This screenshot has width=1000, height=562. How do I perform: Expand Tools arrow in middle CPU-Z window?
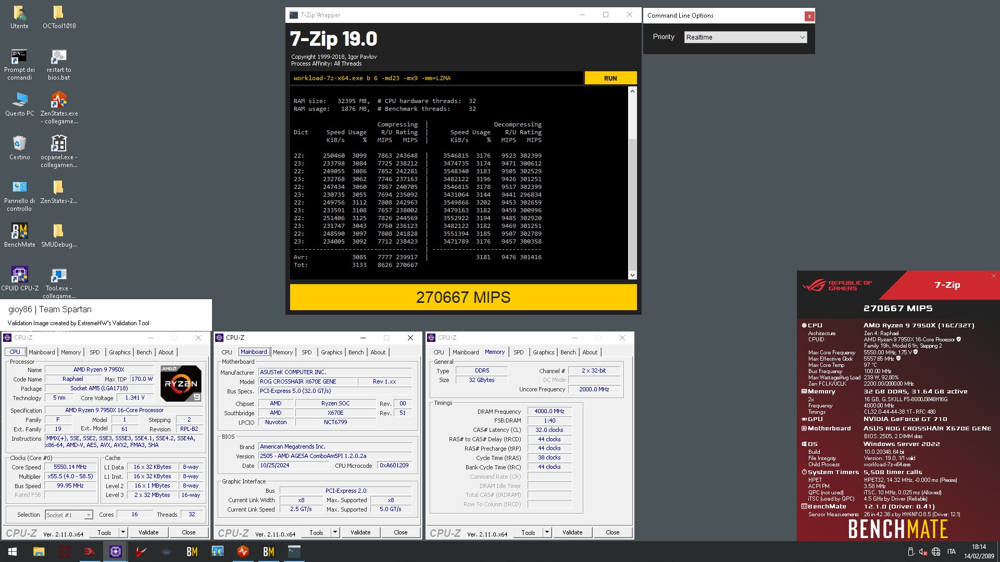pos(335,532)
